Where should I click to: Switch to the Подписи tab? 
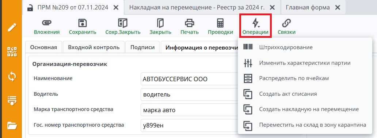point(142,47)
